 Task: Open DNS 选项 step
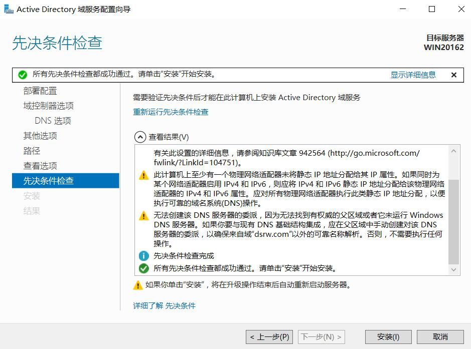pyautogui.click(x=53, y=121)
